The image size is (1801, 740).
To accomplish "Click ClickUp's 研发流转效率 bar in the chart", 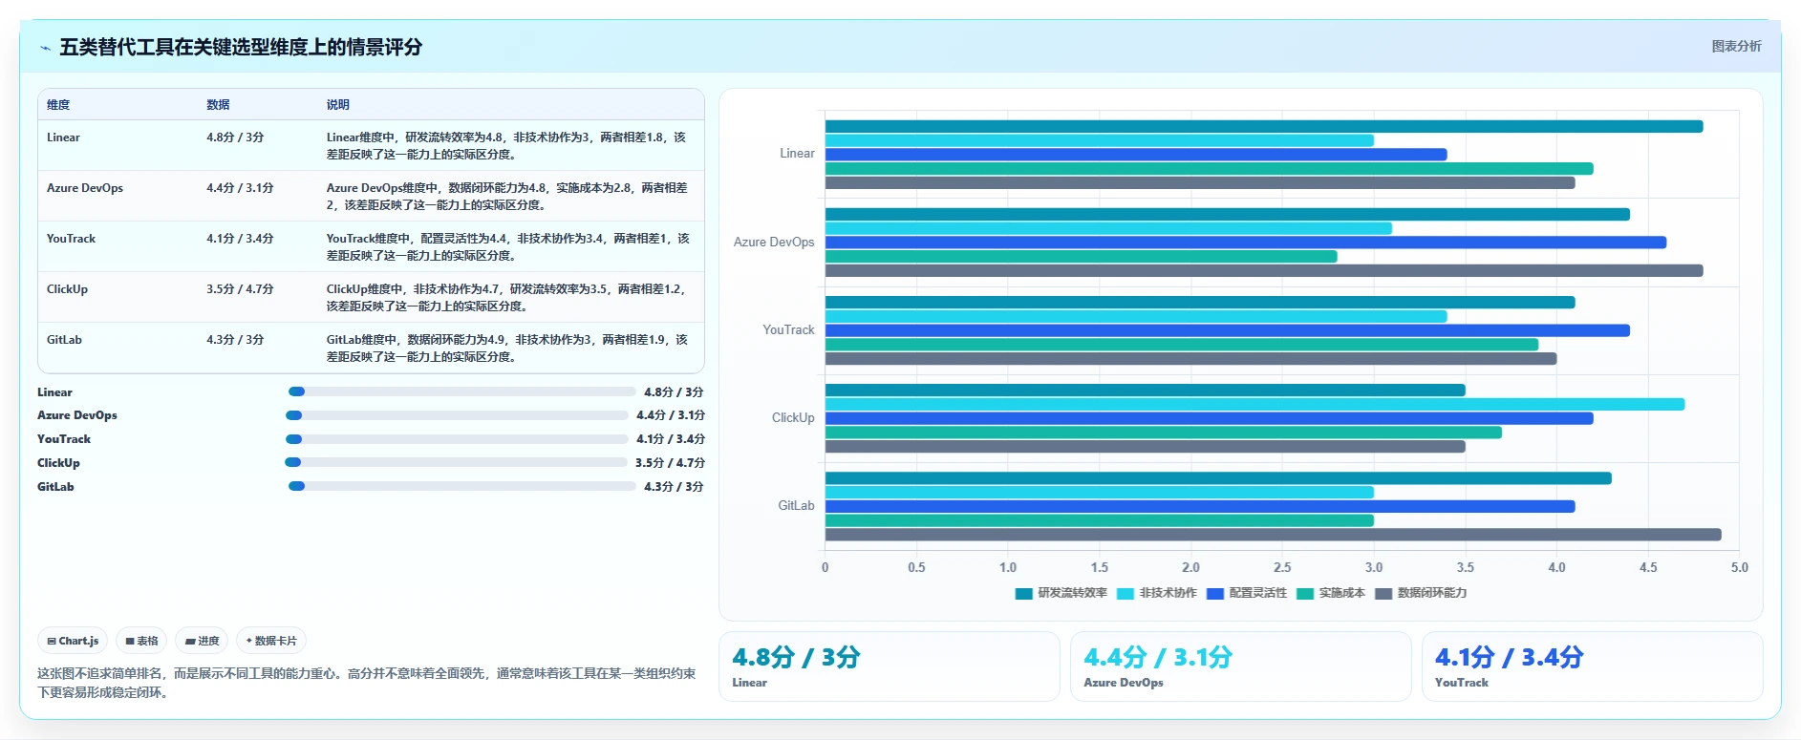I will (x=1146, y=391).
